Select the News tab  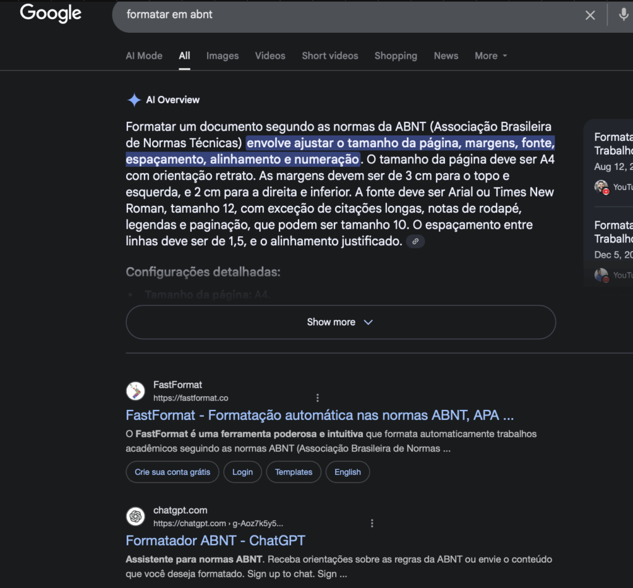[446, 56]
